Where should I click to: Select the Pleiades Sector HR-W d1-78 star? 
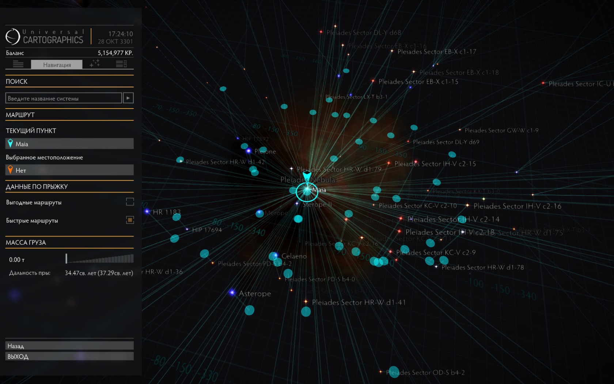(x=436, y=267)
